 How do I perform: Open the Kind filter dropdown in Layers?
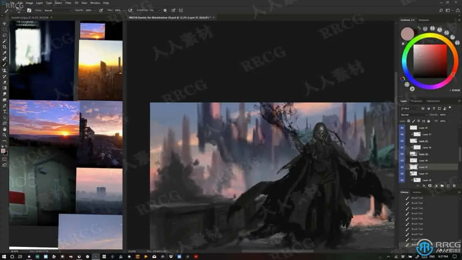tap(410, 109)
